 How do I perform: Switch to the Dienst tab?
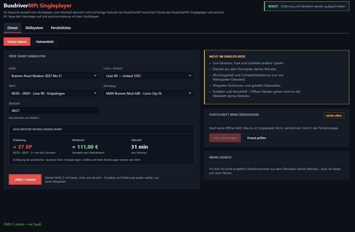click(x=13, y=28)
